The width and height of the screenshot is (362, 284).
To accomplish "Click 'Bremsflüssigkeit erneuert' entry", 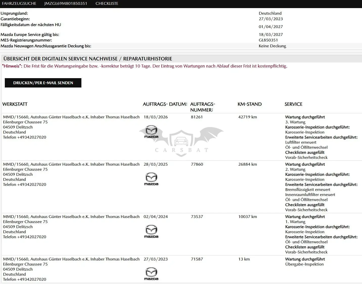I will (x=308, y=189).
